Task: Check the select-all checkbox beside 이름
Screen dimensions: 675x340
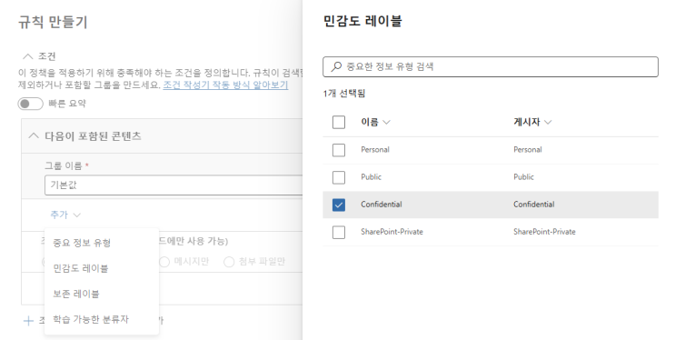Action: [339, 122]
